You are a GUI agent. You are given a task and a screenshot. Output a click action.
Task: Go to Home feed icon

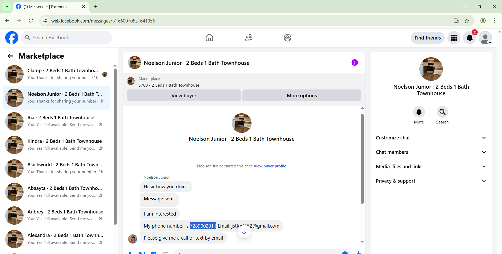click(209, 38)
